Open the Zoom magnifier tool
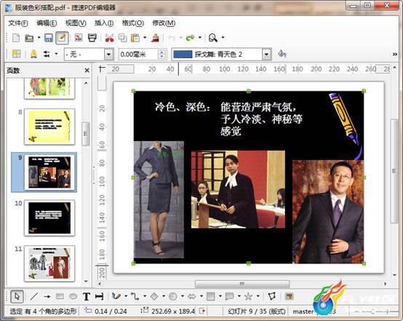Viewport: 403px width, 321px height. pos(213,38)
